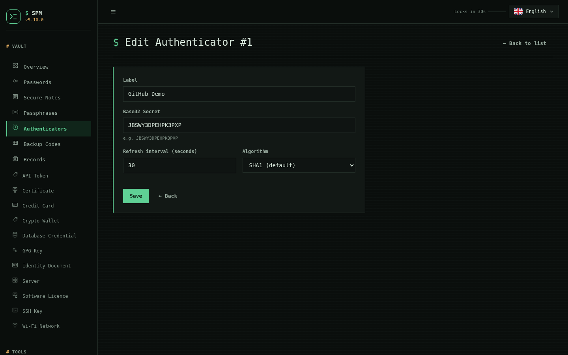Click the Identity Document card icon
This screenshot has width=568, height=355.
[15, 265]
